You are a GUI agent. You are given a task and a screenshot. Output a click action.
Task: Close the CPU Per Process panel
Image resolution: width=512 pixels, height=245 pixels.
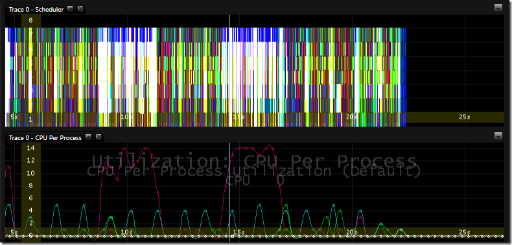99,137
